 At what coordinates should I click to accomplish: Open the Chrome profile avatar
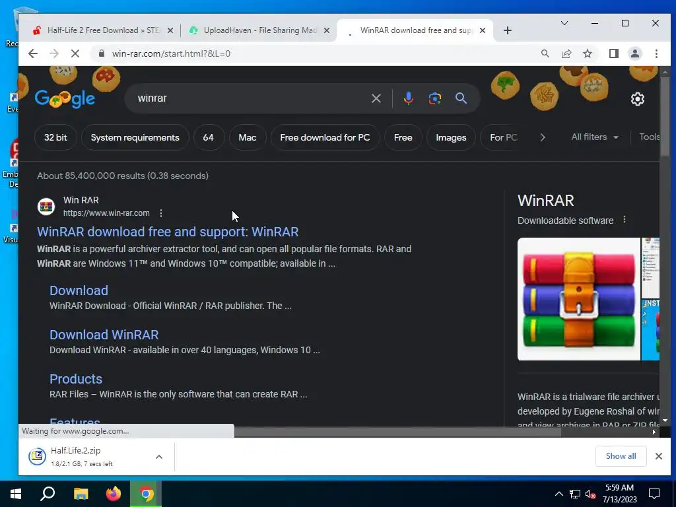tap(634, 53)
